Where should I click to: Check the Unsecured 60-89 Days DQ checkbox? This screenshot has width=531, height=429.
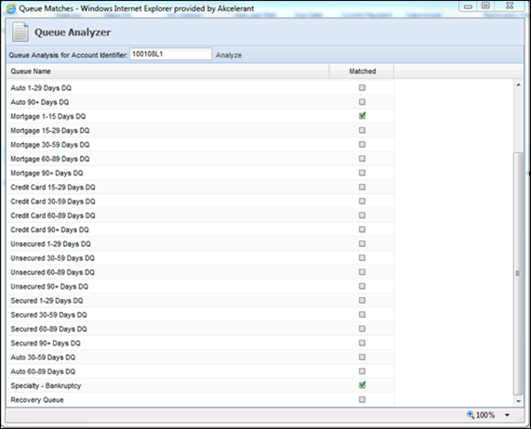tap(362, 272)
